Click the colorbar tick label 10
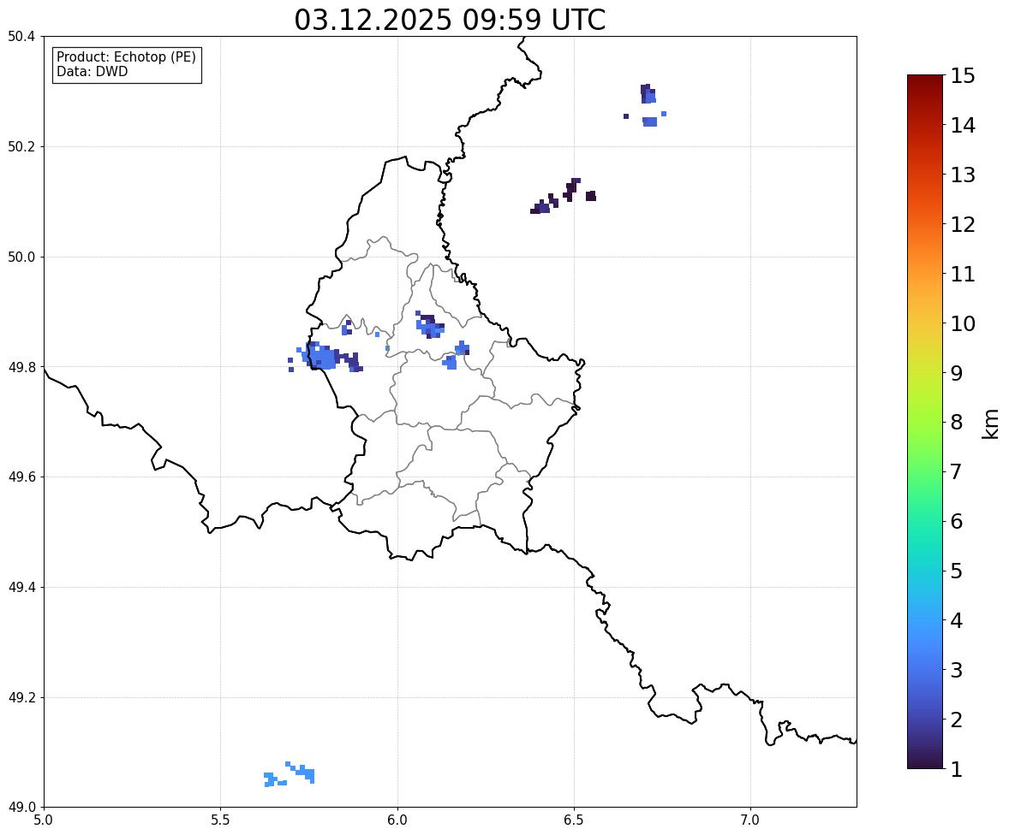Image resolution: width=1009 pixels, height=835 pixels. tap(963, 323)
